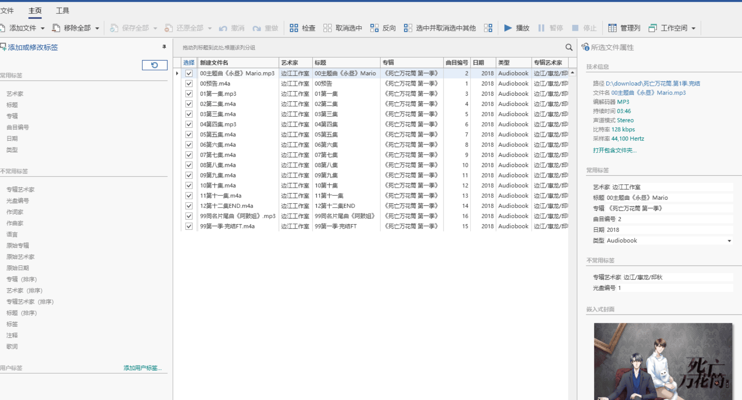This screenshot has height=400, width=742.
Task: Open the 类型 Audiobook combo box arrow
Action: coord(729,241)
